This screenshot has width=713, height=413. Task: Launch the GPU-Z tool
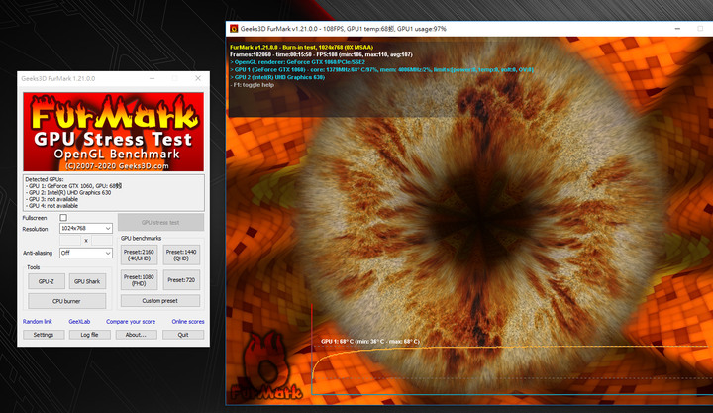(47, 281)
